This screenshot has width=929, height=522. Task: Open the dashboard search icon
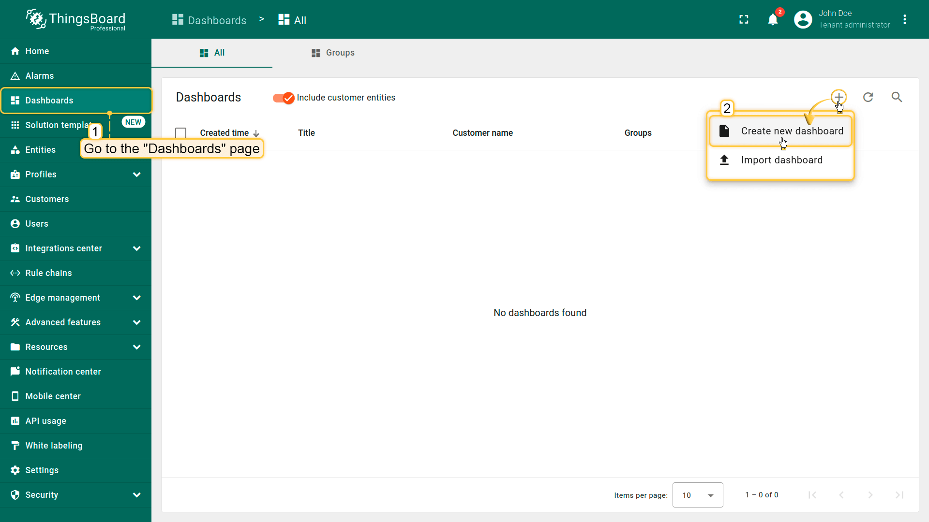897,97
